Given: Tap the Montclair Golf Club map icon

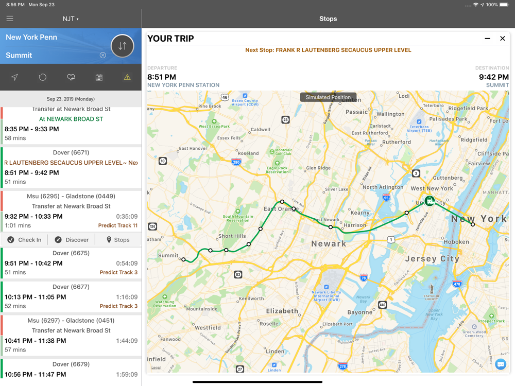Looking at the screenshot, I should click(x=272, y=152).
